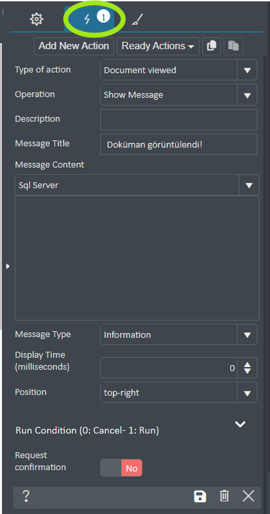Click the paste action icon

tap(234, 46)
